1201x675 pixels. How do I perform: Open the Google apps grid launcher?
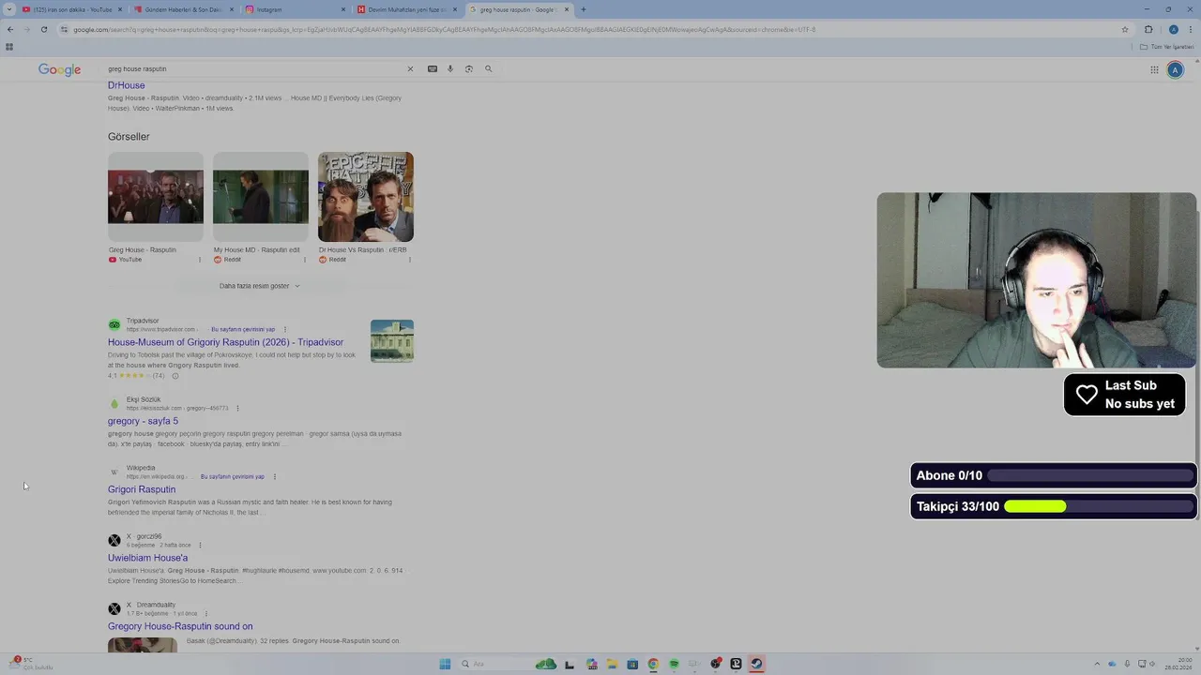click(x=1155, y=69)
